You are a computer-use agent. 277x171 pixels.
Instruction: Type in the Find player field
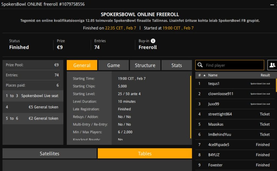[x=233, y=65]
